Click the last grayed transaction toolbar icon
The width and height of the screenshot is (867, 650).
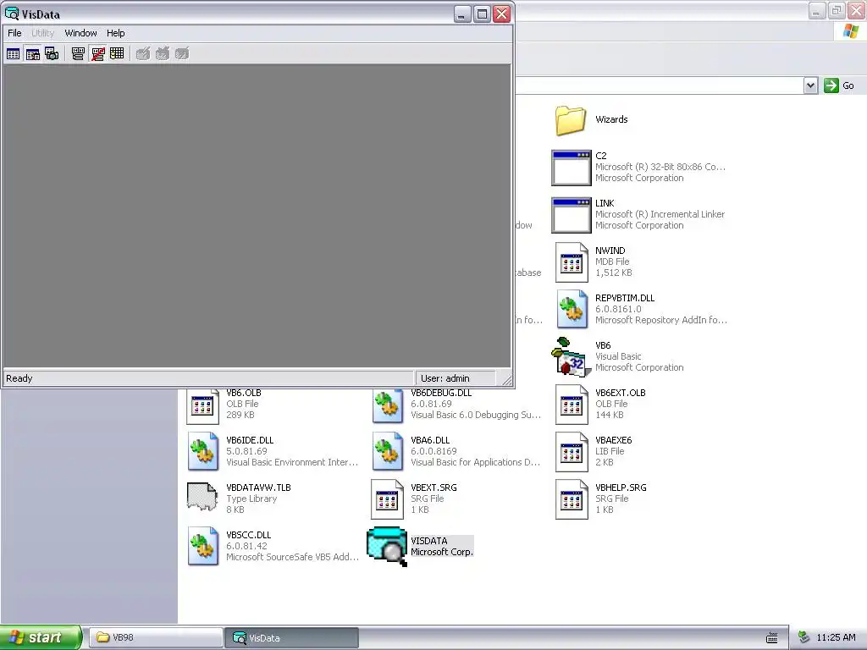pos(182,53)
